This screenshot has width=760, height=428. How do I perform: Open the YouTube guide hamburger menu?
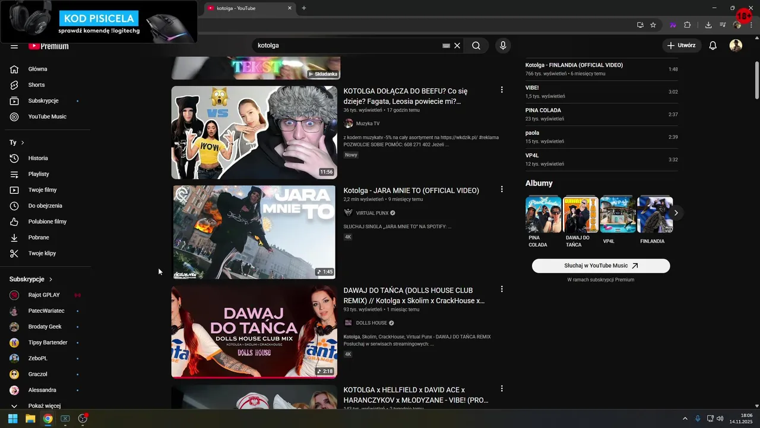point(14,46)
